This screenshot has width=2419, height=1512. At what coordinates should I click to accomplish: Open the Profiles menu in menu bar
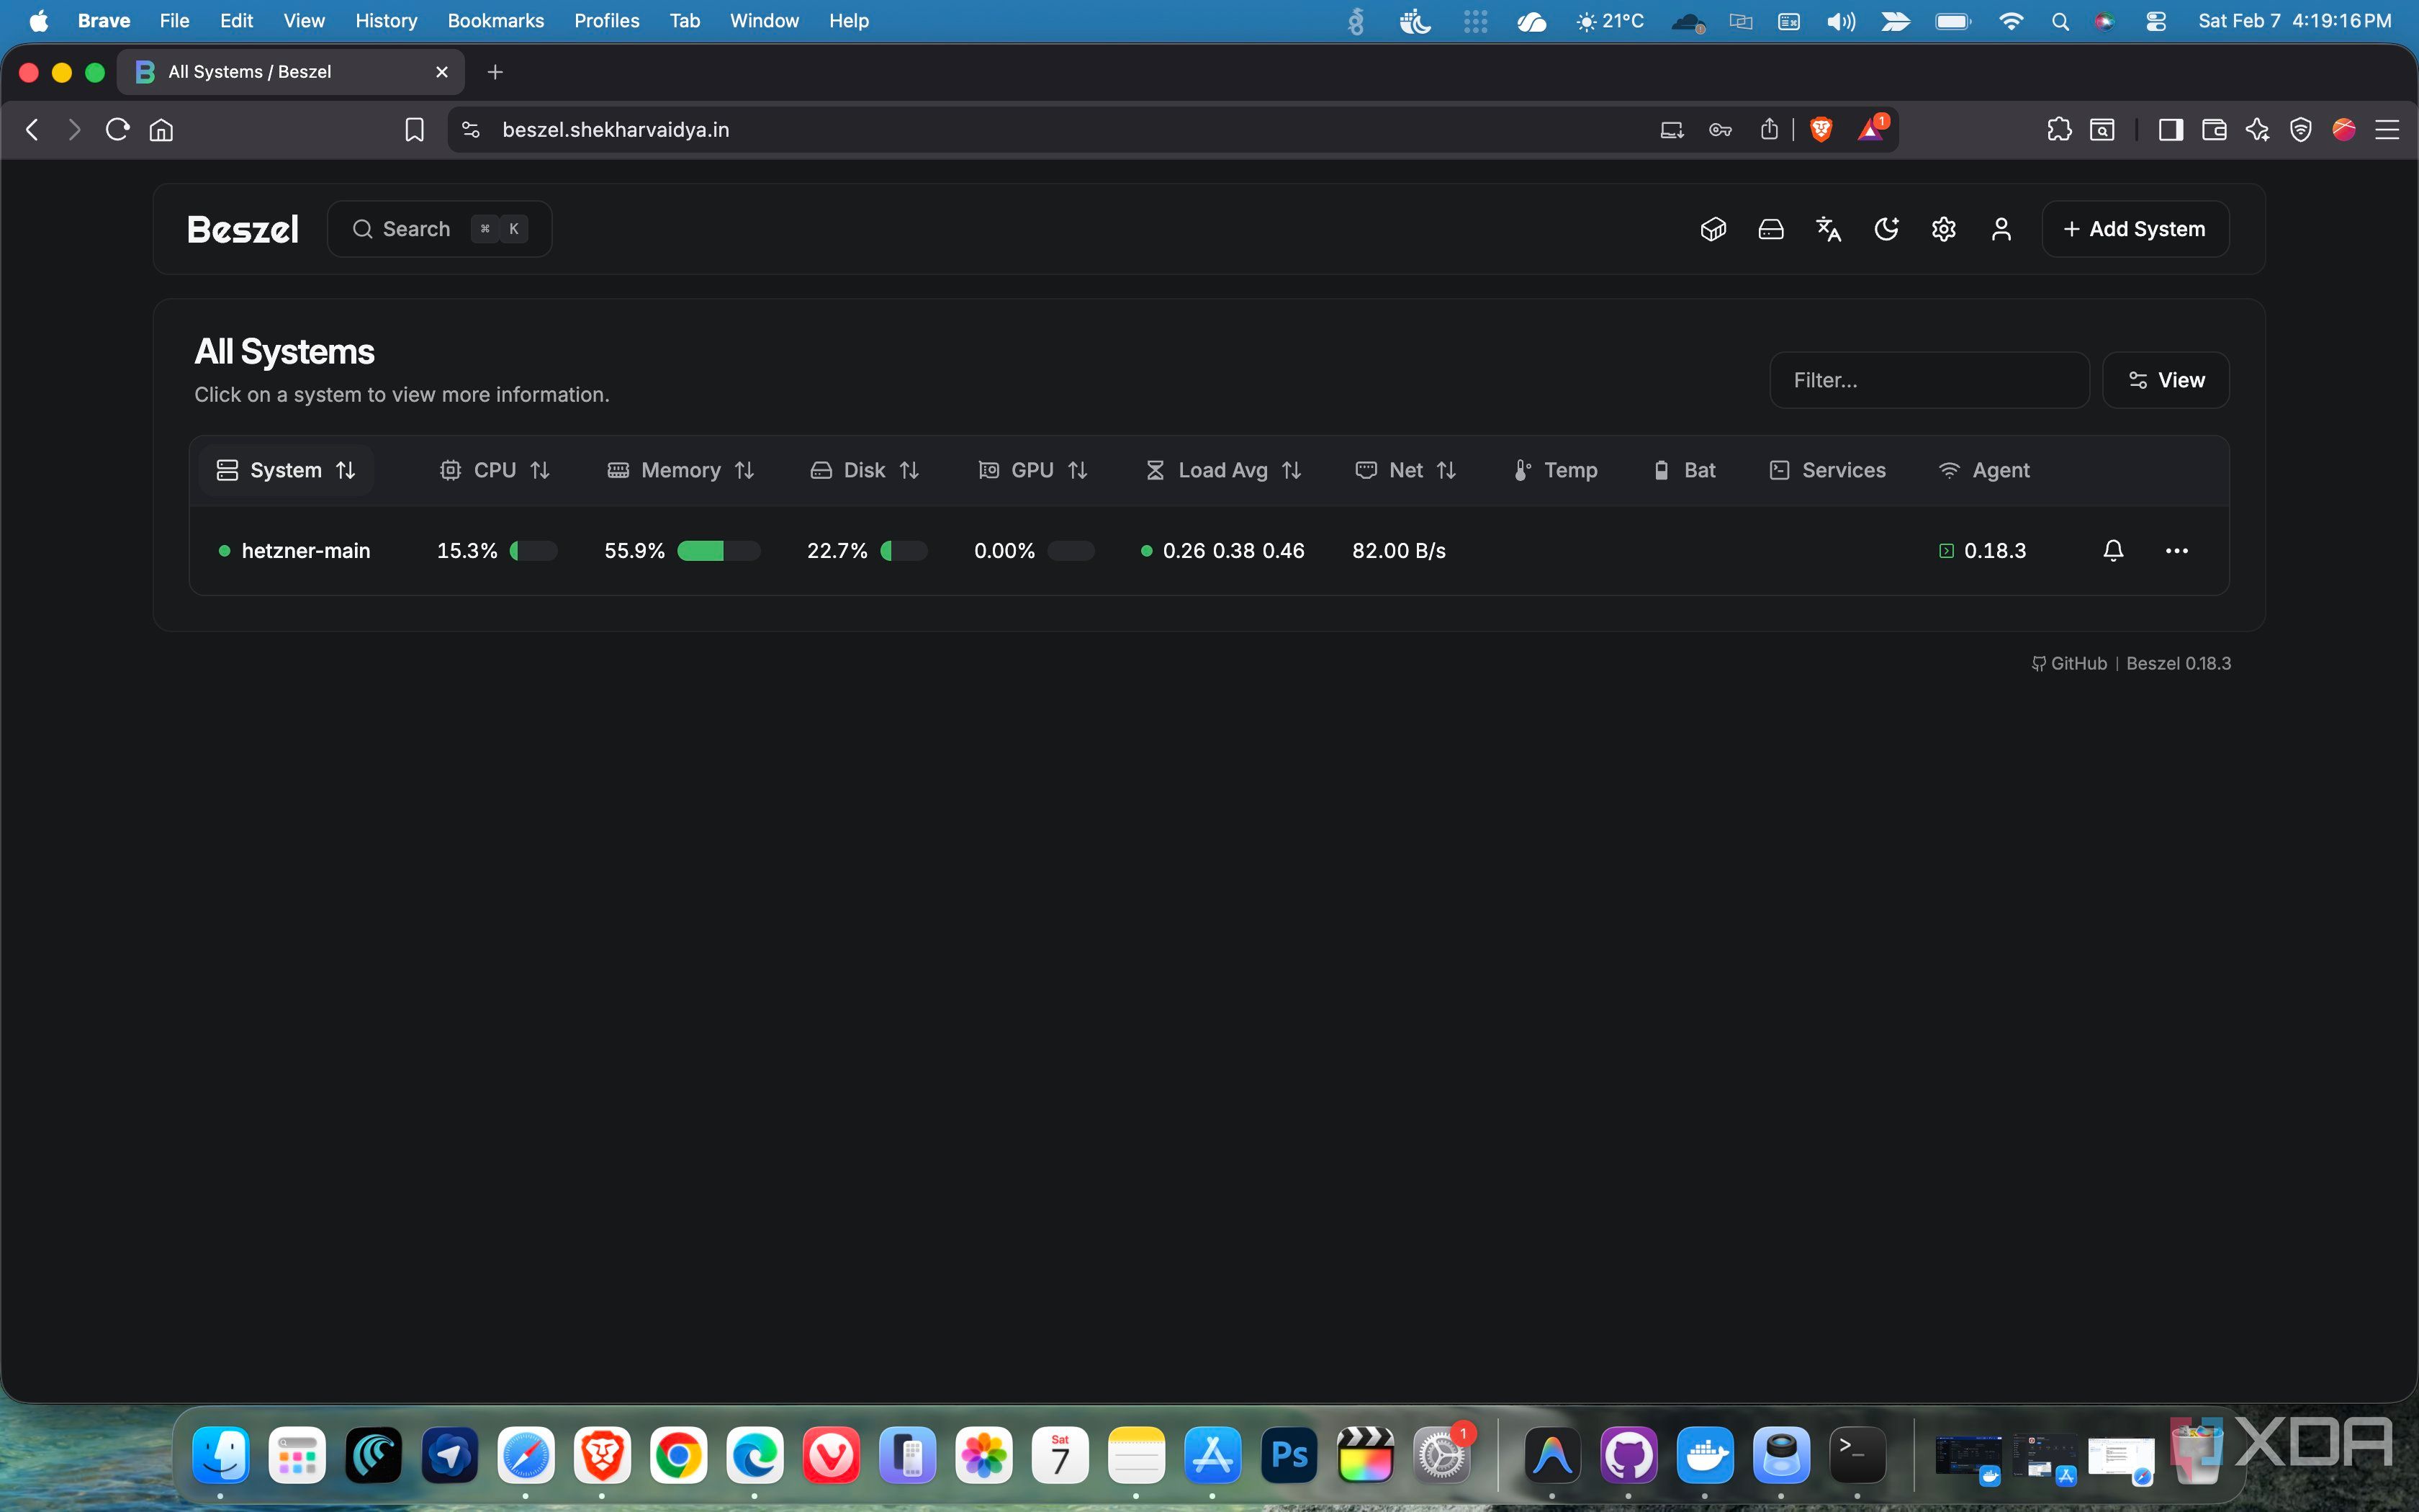point(607,21)
